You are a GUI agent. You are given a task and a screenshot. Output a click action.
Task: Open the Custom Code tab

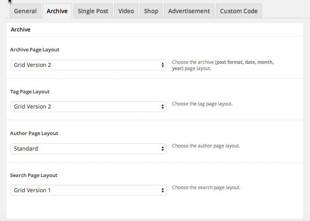tap(239, 11)
